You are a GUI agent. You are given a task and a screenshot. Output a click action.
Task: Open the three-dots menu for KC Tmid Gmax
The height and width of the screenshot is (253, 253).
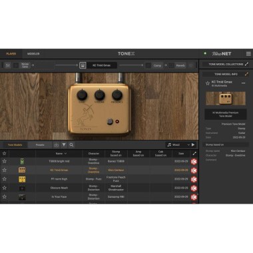(244, 83)
